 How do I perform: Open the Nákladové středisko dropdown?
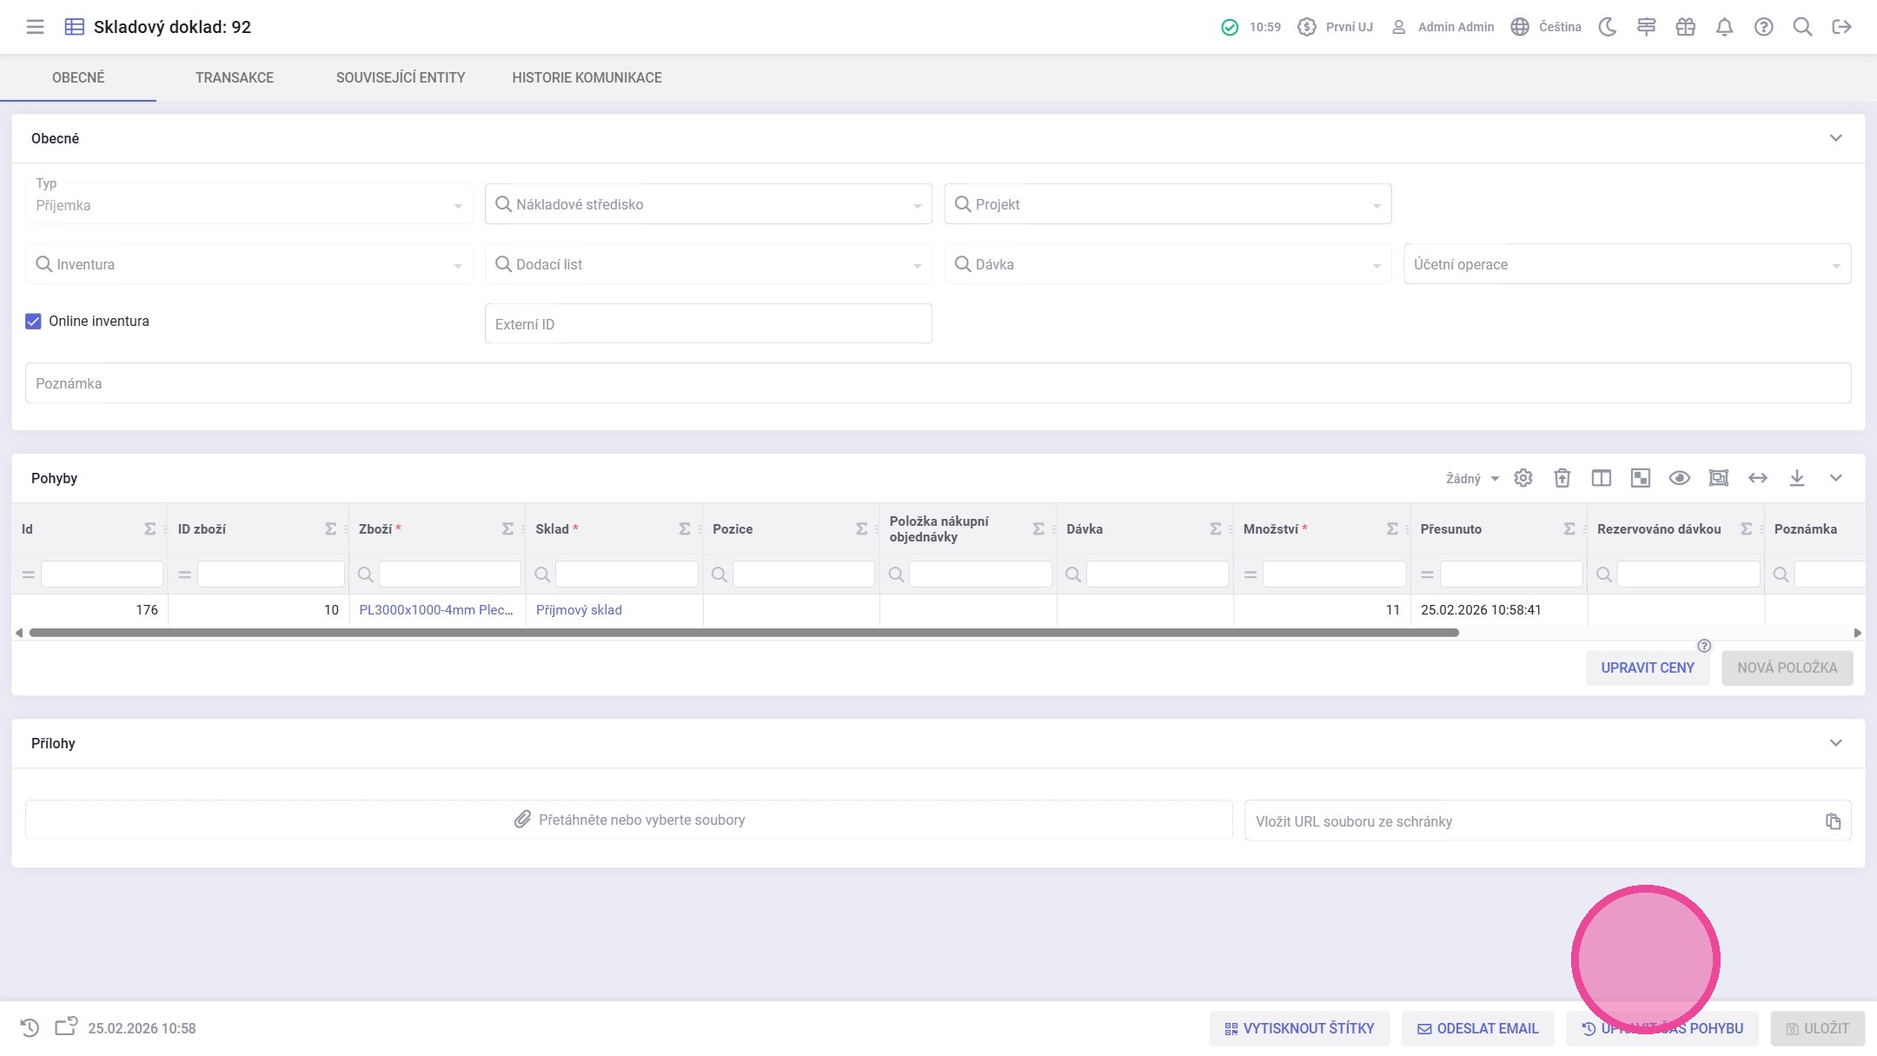pos(707,204)
